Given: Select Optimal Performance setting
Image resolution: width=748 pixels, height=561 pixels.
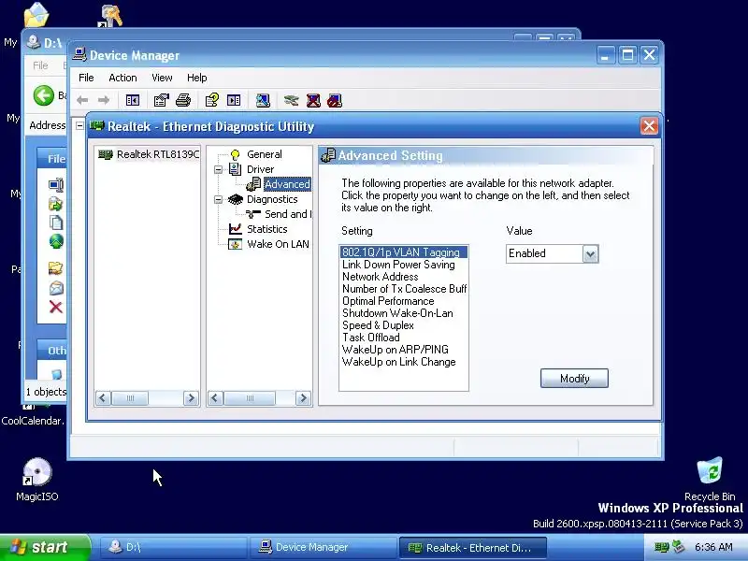Looking at the screenshot, I should [404, 301].
